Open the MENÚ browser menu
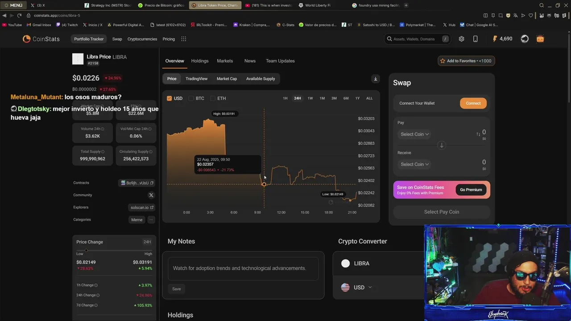Screen dimensions: 571x321 [x=13, y=5]
